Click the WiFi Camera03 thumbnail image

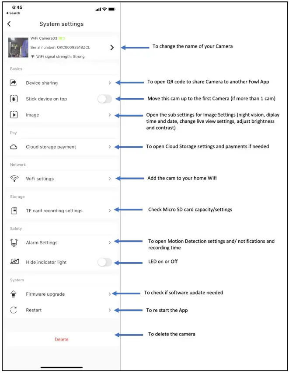coord(18,48)
